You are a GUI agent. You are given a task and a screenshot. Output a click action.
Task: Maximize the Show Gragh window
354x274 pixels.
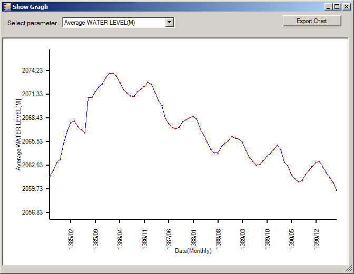click(337, 7)
